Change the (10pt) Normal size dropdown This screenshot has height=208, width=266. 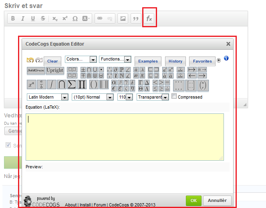(x=93, y=97)
